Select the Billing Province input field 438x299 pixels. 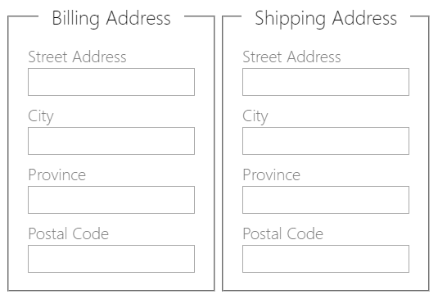point(111,200)
